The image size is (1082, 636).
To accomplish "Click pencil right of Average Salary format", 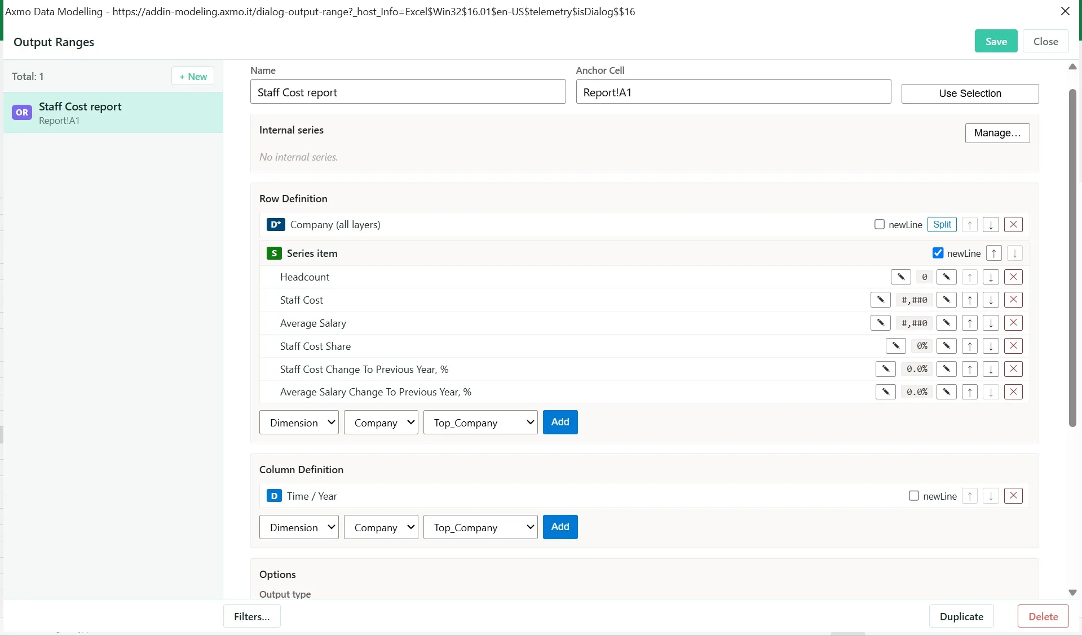I will coord(947,323).
